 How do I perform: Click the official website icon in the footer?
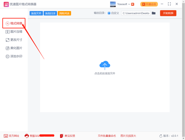point(6,136)
